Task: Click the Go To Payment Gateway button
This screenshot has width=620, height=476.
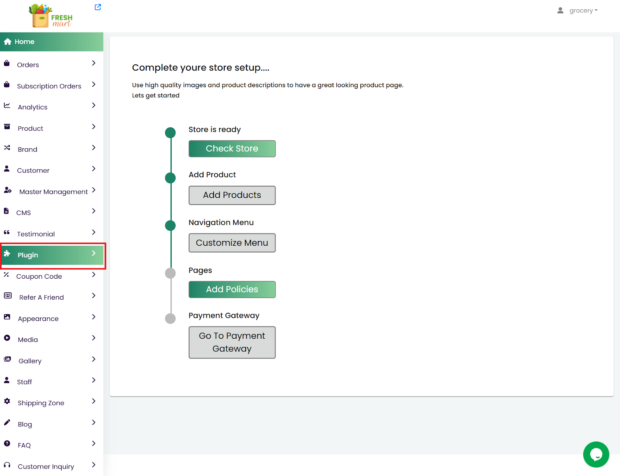Action: (232, 342)
